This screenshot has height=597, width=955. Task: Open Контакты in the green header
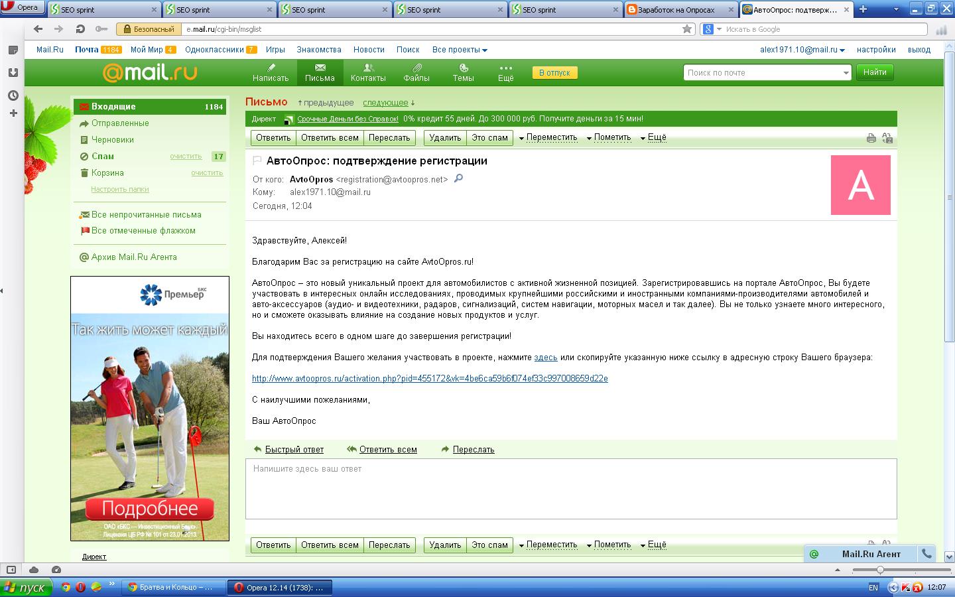(x=368, y=72)
